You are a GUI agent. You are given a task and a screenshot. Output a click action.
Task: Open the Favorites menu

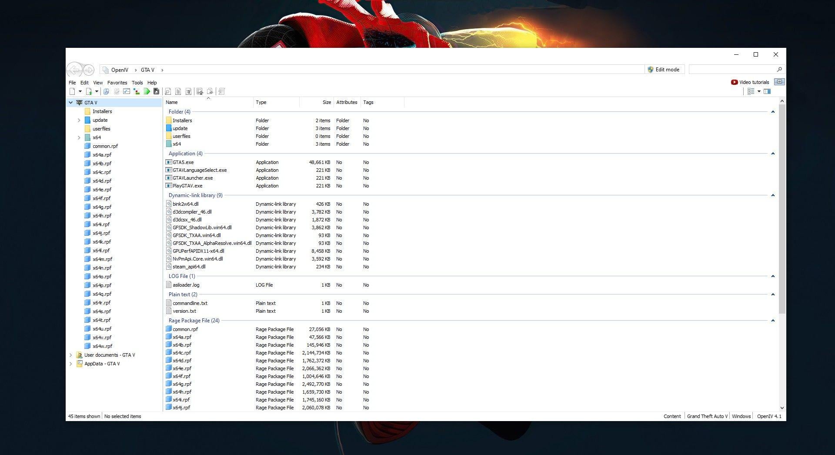pyautogui.click(x=117, y=82)
